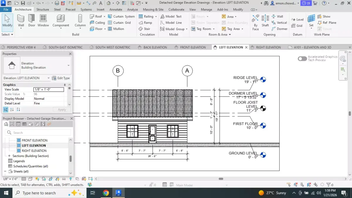The height and width of the screenshot is (198, 352).
Task: Toggle the Accelerated Graphics switch
Action: tap(302, 59)
